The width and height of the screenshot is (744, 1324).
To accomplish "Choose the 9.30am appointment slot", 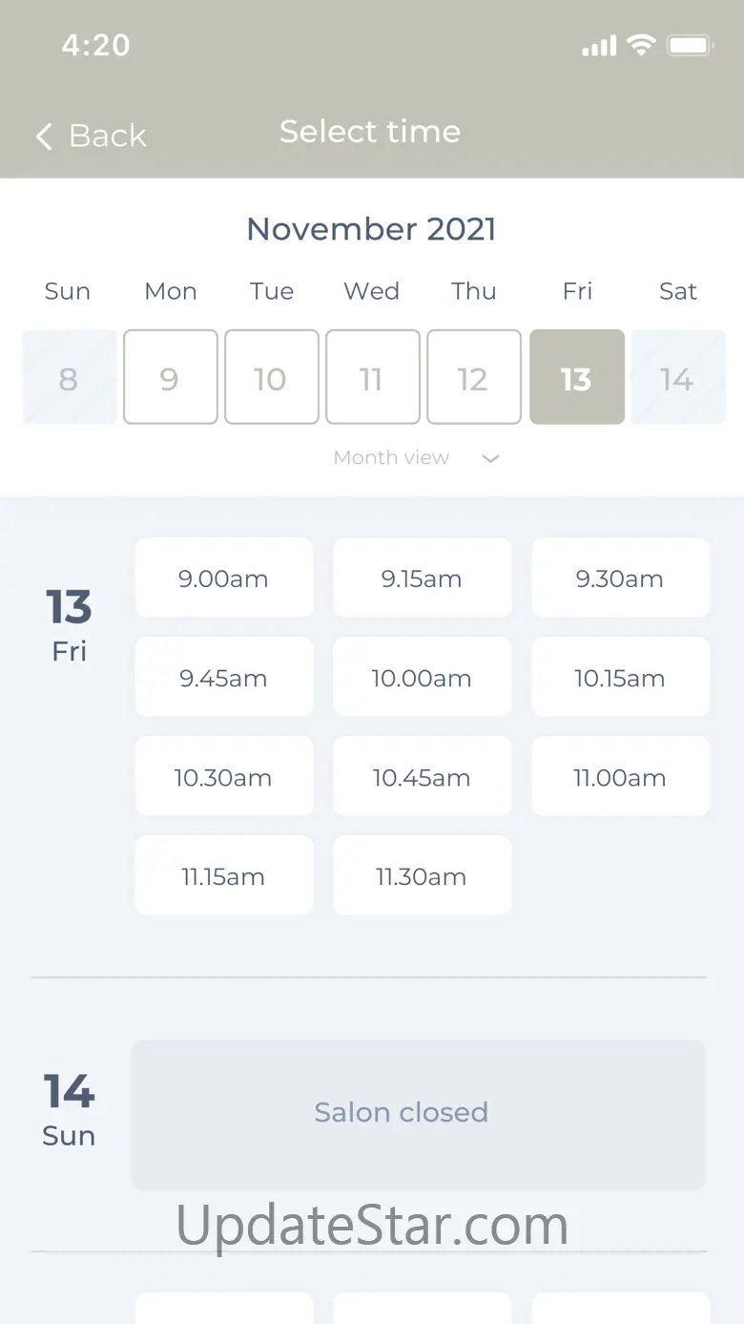I will [x=620, y=578].
